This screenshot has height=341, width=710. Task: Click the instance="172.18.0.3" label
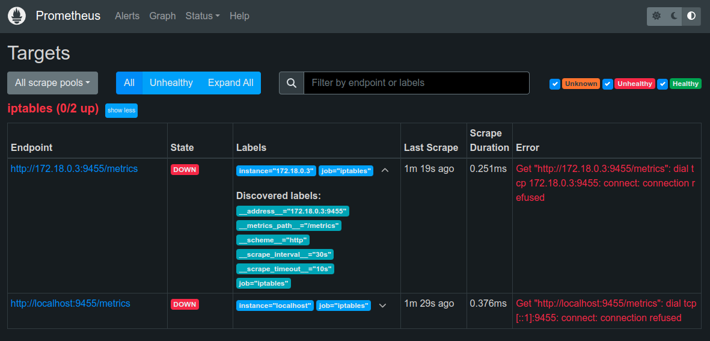tap(276, 171)
